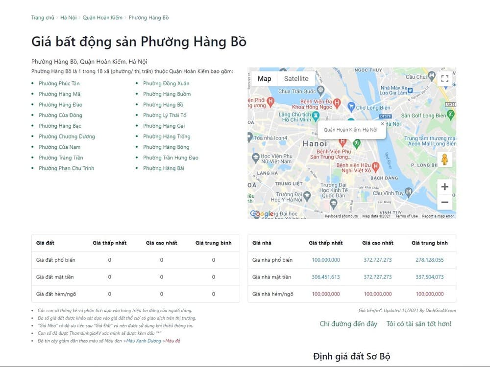Open Phường Phan Chu Trinh link
The height and width of the screenshot is (367, 490).
coord(66,168)
